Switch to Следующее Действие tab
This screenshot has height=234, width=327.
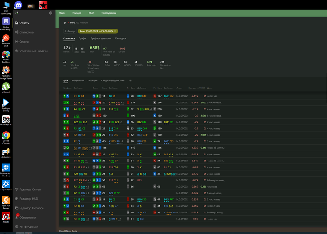(113, 80)
